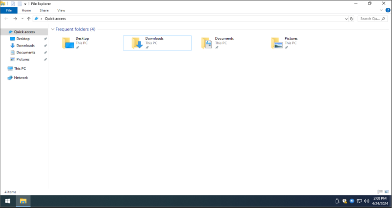The width and height of the screenshot is (392, 208).
Task: Switch to the Share ribbon tab
Action: (44, 10)
